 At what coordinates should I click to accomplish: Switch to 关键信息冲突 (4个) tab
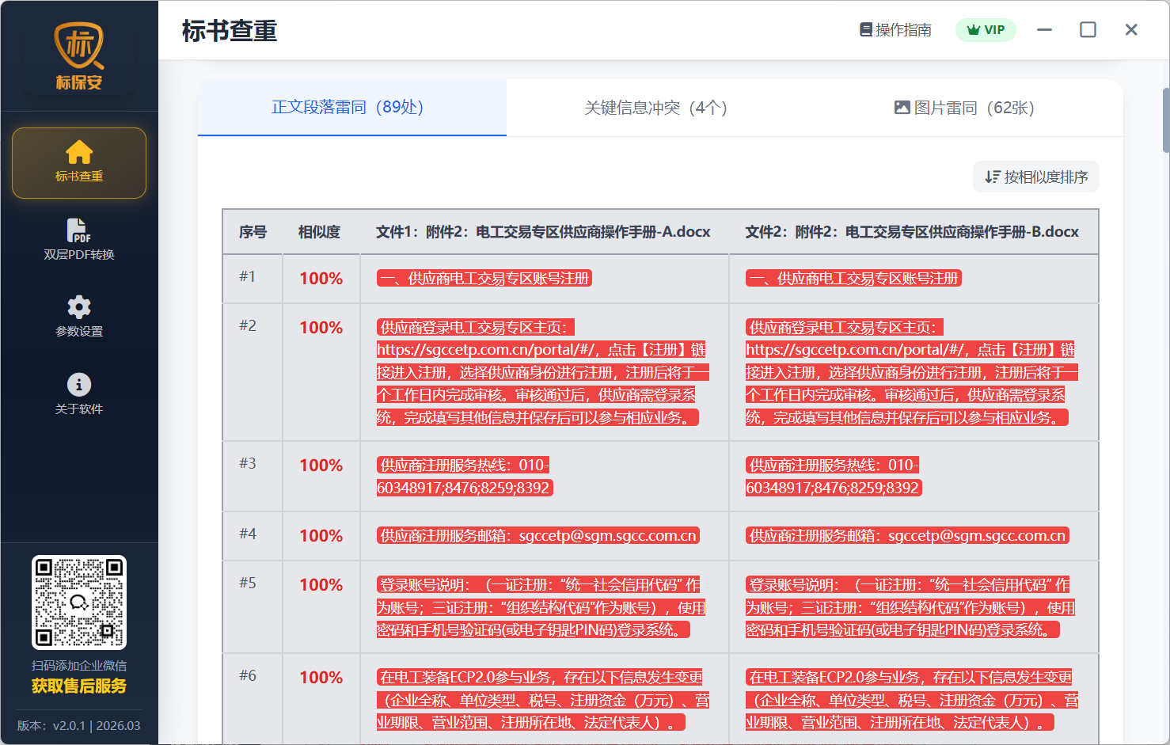656,108
